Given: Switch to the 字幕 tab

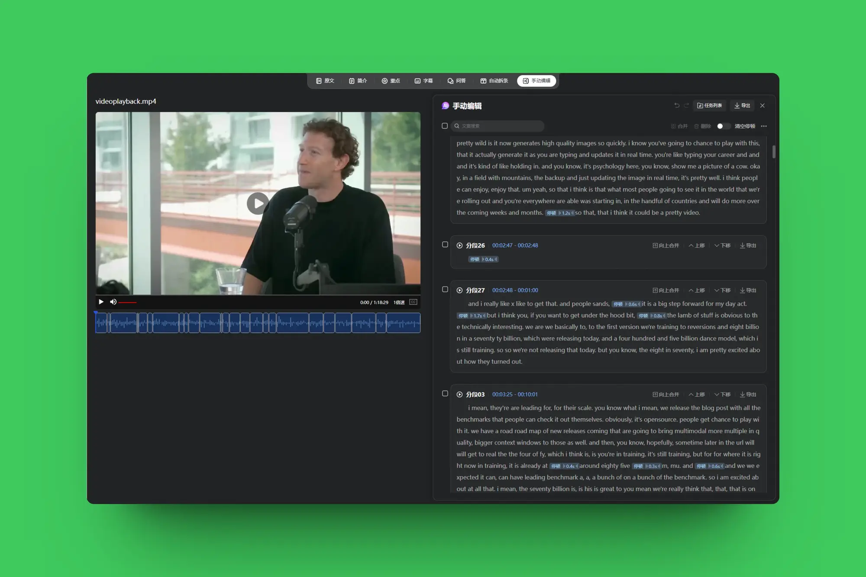Looking at the screenshot, I should pyautogui.click(x=423, y=81).
